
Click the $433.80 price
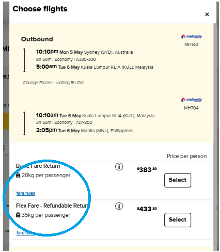[147, 209]
